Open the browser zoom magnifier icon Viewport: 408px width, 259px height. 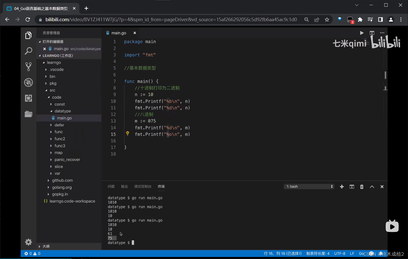307,20
